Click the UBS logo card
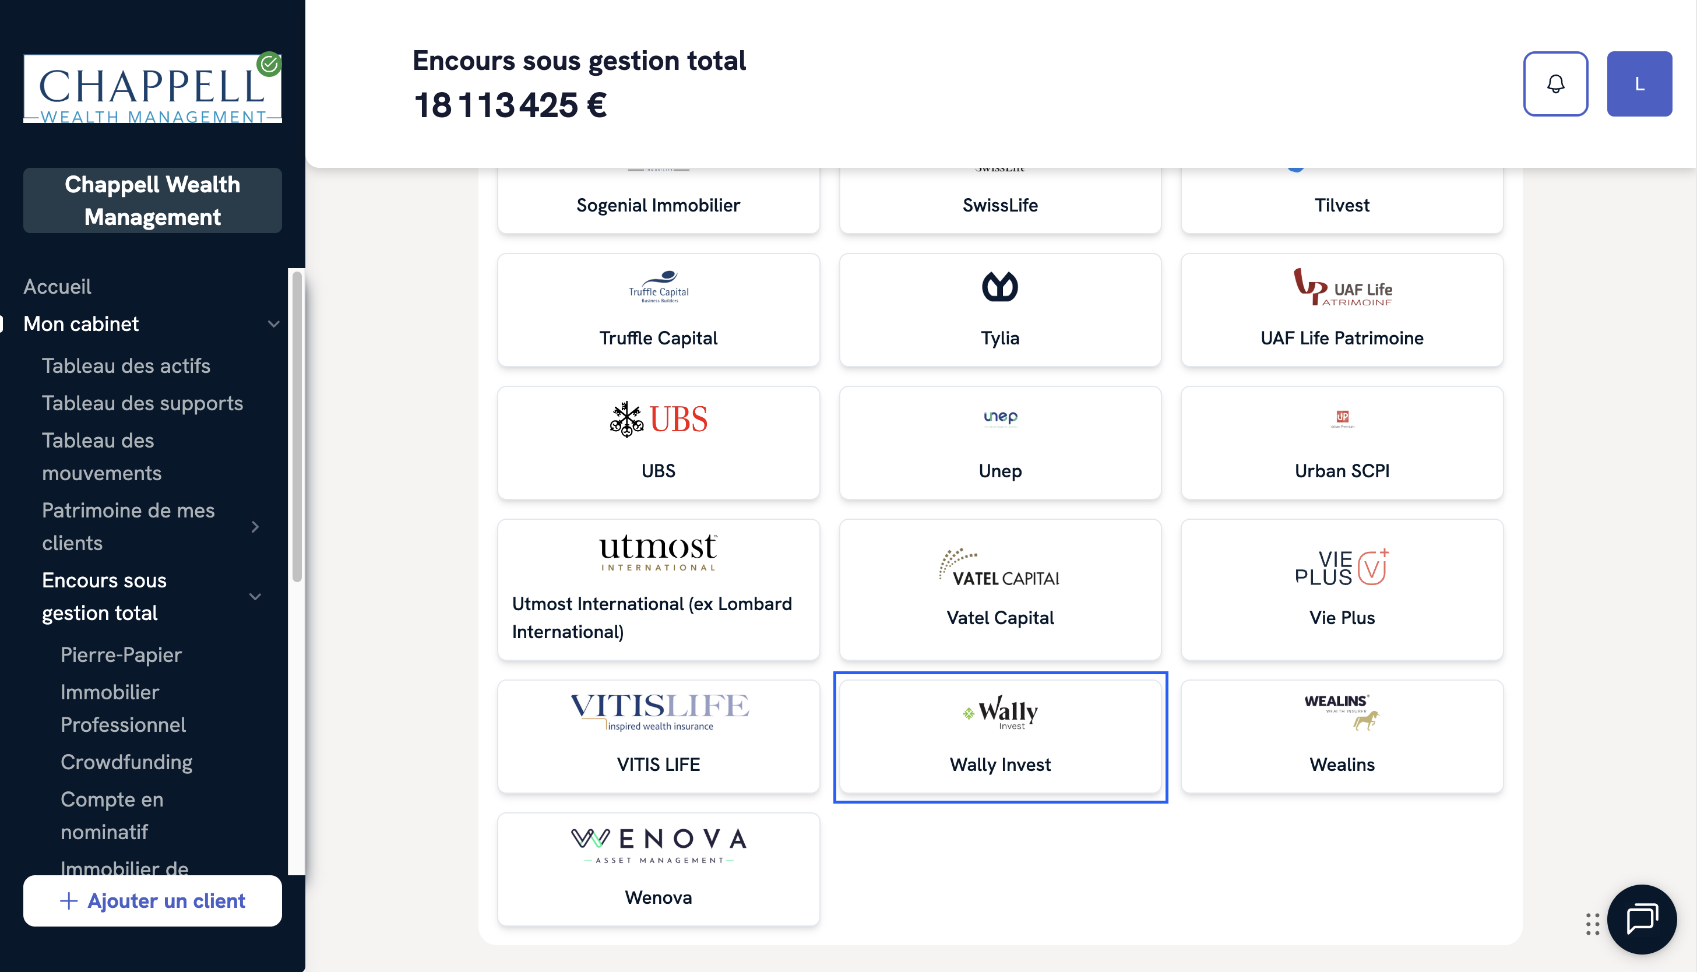The image size is (1697, 972). pyautogui.click(x=659, y=443)
